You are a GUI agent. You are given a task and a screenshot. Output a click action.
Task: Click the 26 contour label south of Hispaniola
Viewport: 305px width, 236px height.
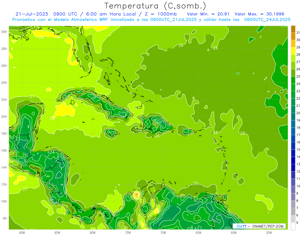pyautogui.click(x=157, y=136)
